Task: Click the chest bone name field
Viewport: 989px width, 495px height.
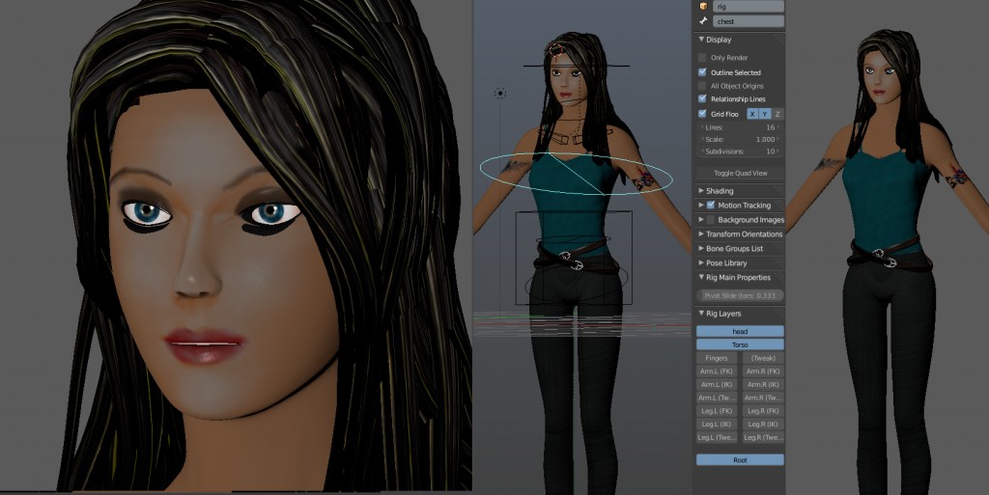Action: pos(749,21)
